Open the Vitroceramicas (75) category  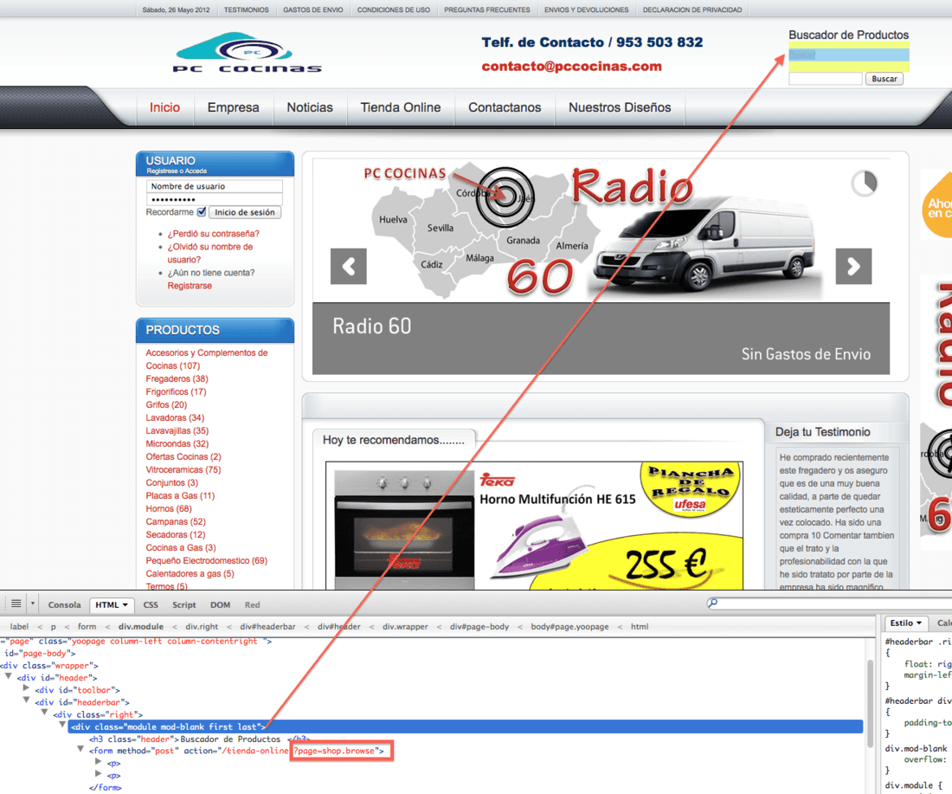click(x=183, y=470)
